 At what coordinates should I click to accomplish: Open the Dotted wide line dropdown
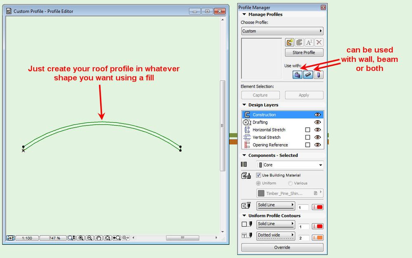(275, 236)
